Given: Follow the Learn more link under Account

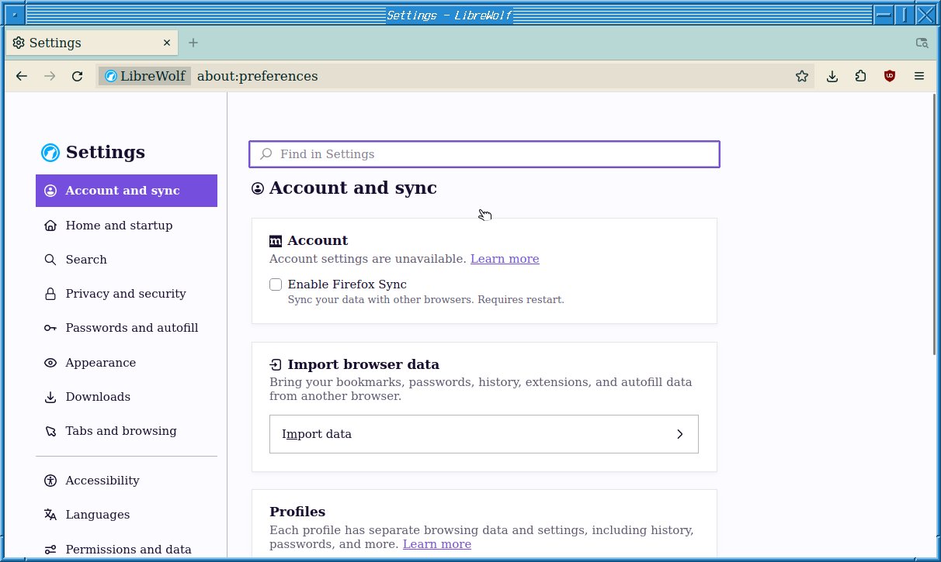Looking at the screenshot, I should (505, 259).
